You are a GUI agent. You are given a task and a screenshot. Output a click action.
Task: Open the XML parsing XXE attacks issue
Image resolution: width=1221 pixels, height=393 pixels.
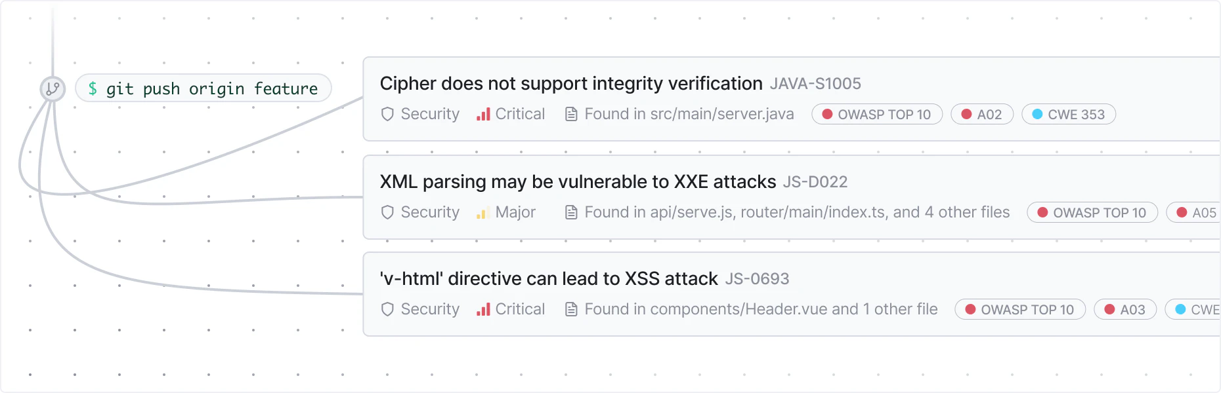[x=578, y=181]
